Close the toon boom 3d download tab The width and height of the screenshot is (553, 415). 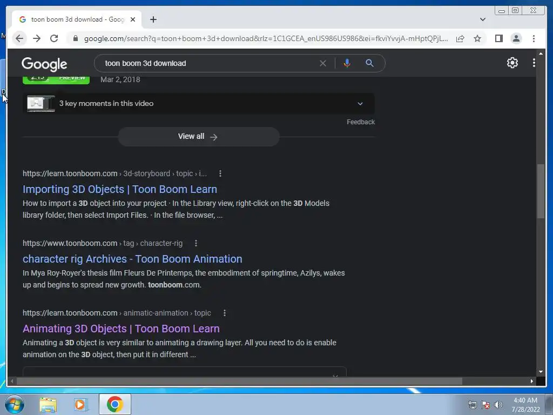[133, 19]
